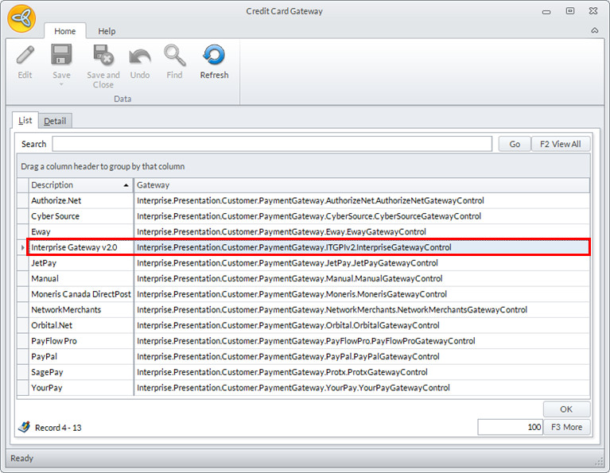Image resolution: width=610 pixels, height=473 pixels.
Task: Click Save and Close icon
Action: pos(103,56)
